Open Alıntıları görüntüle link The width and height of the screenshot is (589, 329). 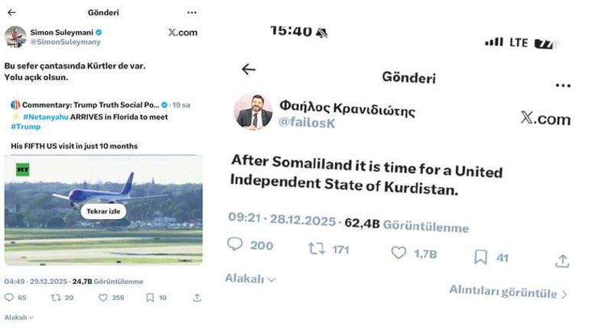(x=508, y=292)
